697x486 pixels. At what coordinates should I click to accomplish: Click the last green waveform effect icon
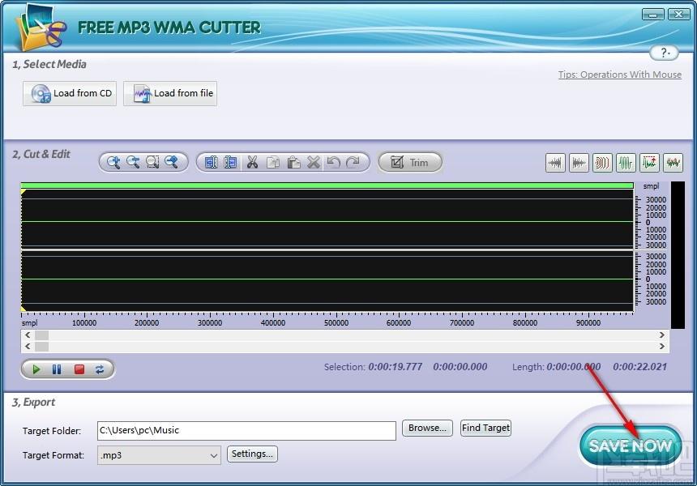[x=673, y=163]
